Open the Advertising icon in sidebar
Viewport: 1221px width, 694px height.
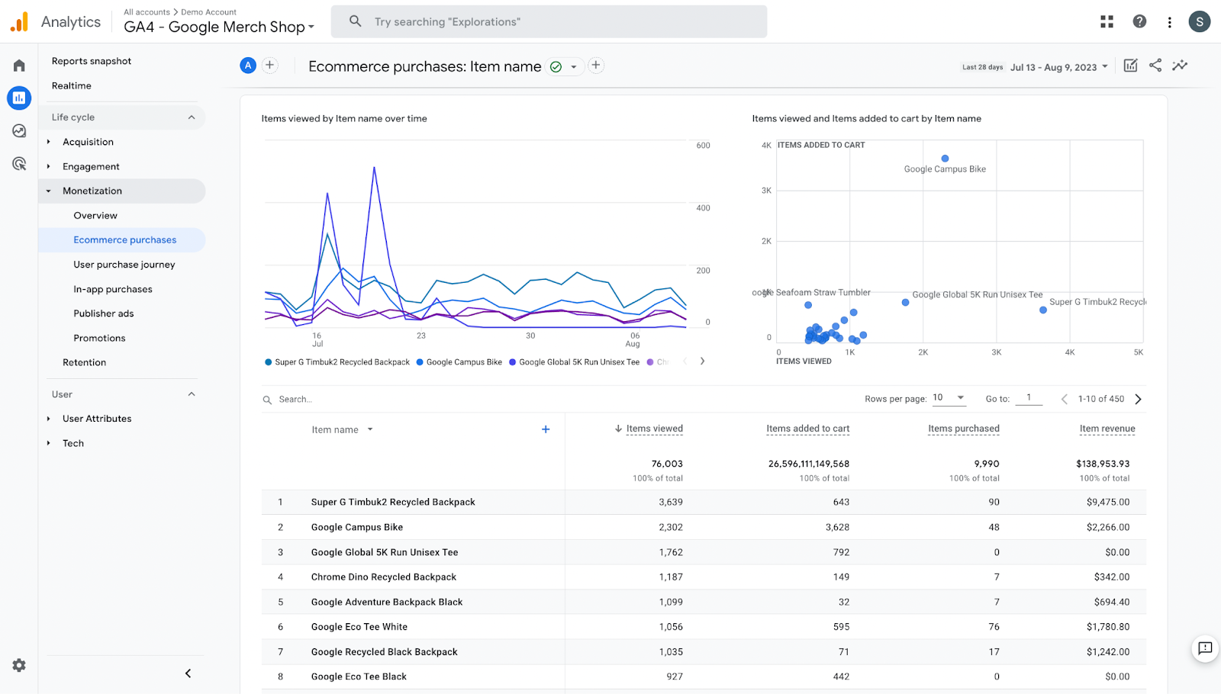(x=19, y=164)
